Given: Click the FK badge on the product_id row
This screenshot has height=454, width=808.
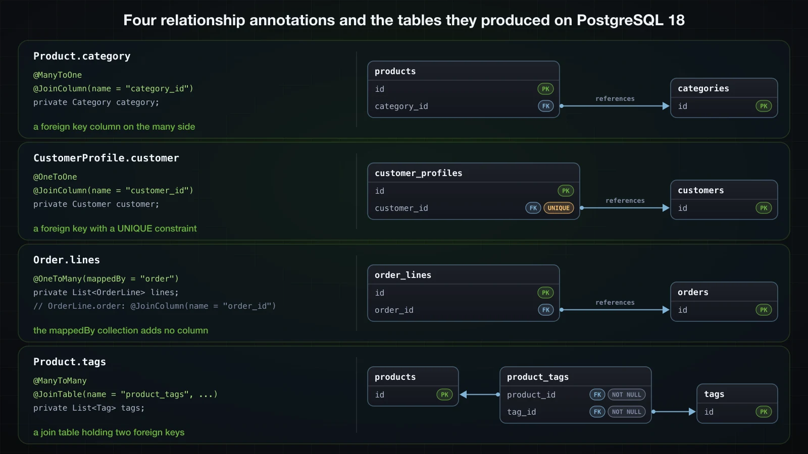Looking at the screenshot, I should 597,394.
